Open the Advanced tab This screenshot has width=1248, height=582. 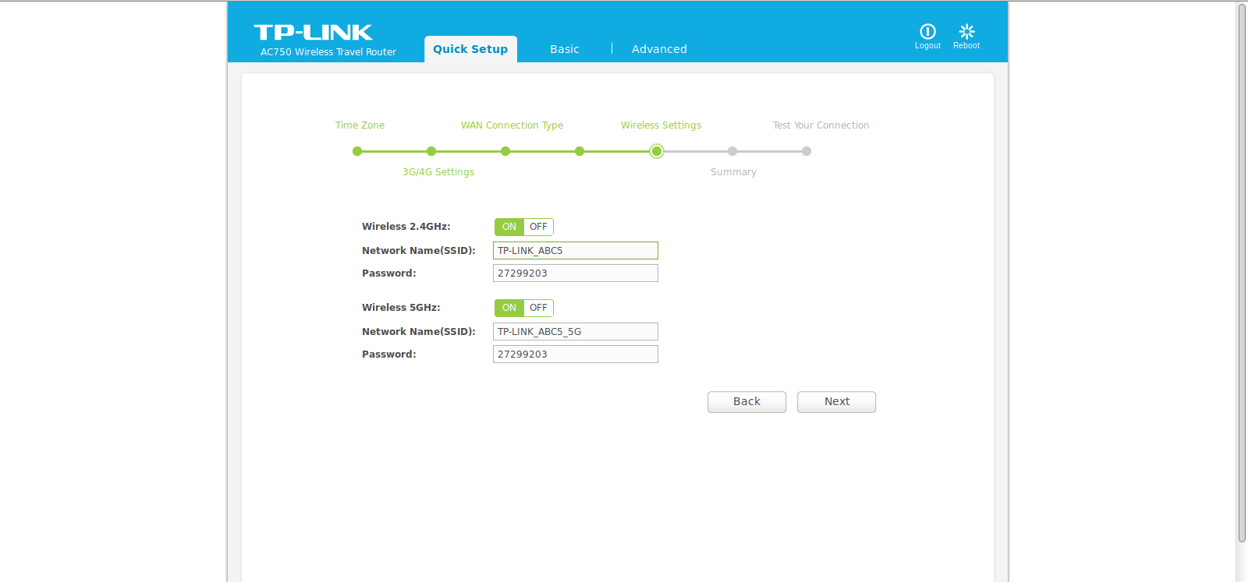click(659, 49)
